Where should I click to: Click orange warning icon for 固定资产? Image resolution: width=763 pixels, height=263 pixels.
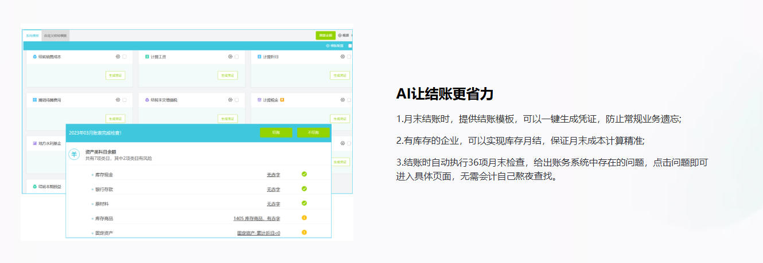coord(304,232)
